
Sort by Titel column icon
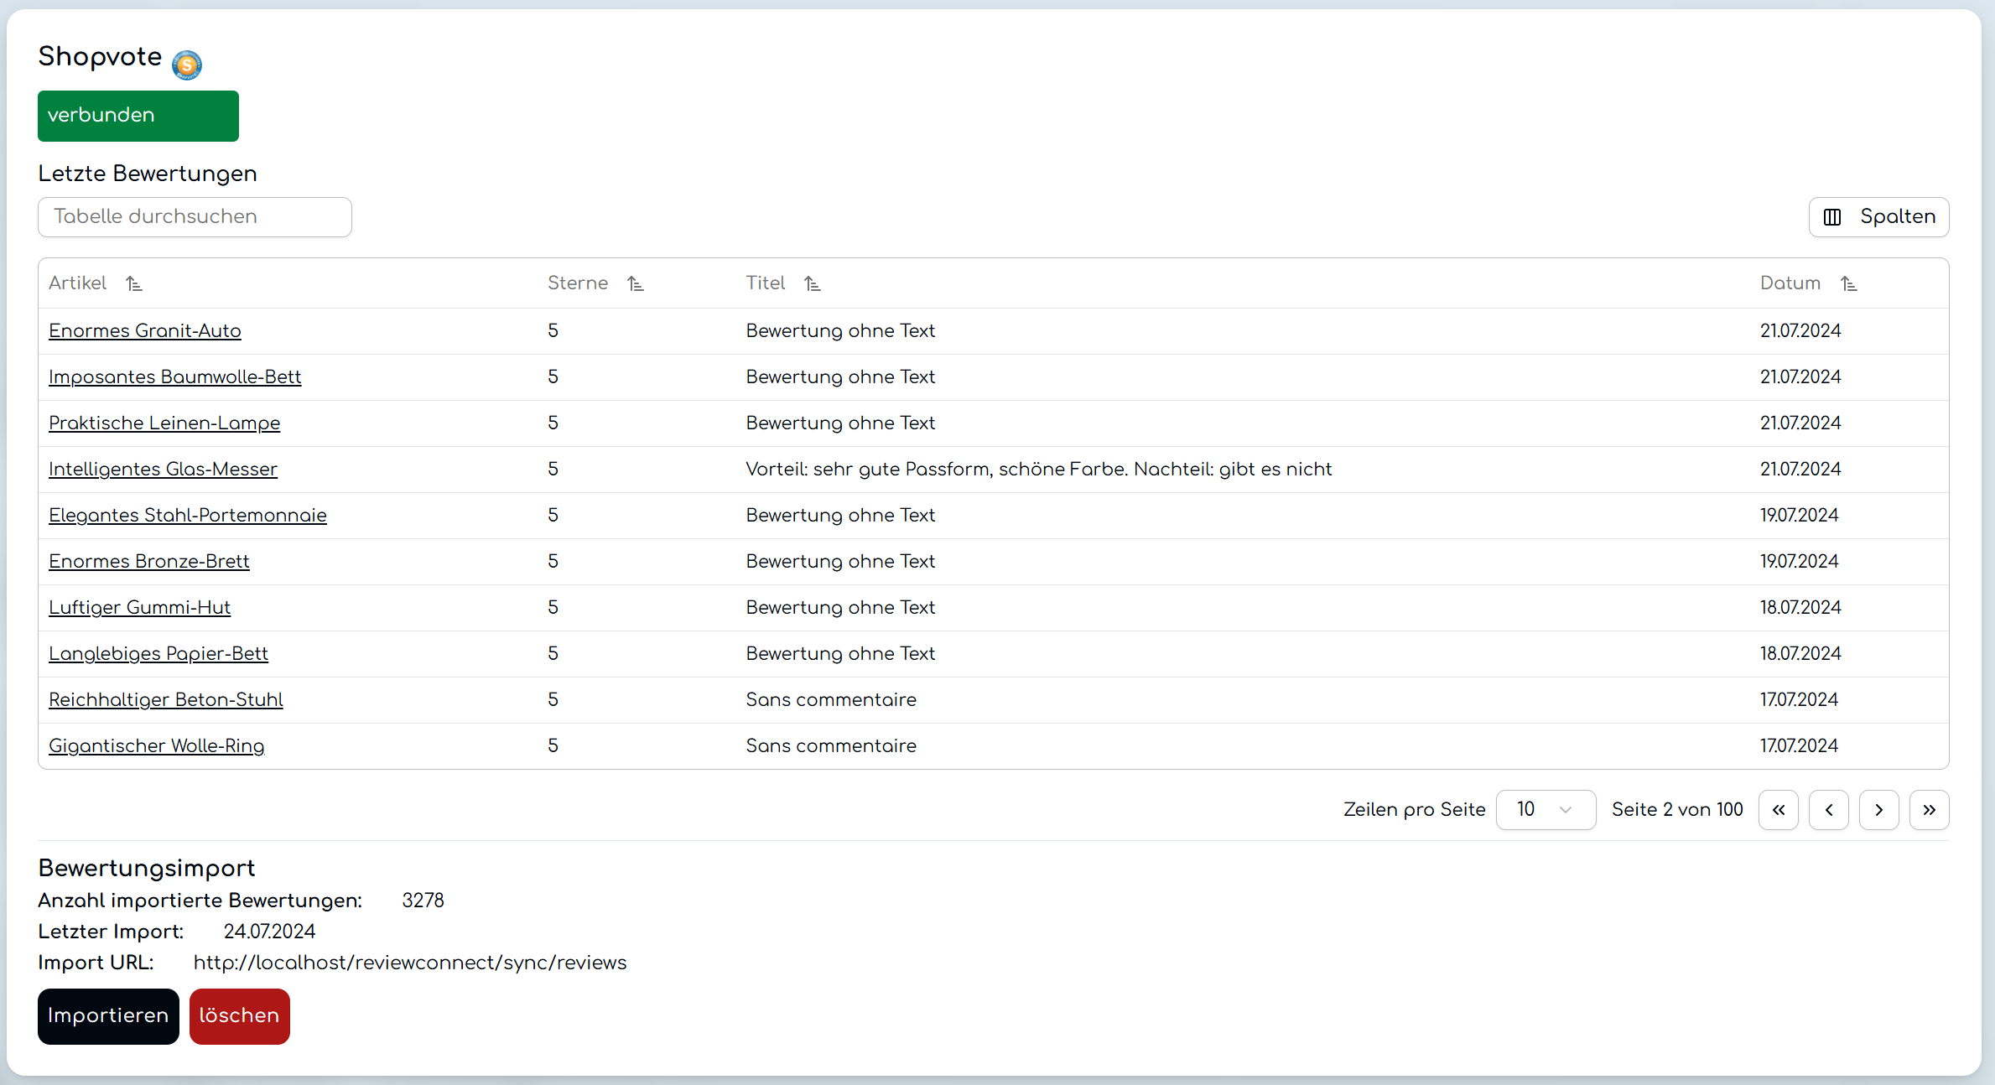pyautogui.click(x=812, y=284)
